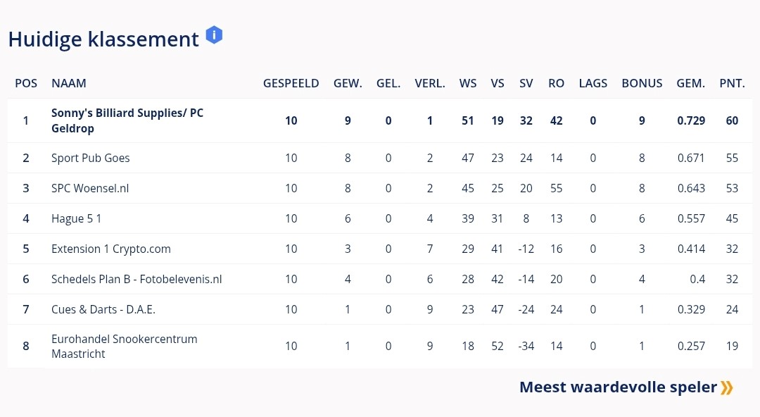The width and height of the screenshot is (760, 417).
Task: Select SPC Woensel.nl in the standings
Action: (x=90, y=188)
